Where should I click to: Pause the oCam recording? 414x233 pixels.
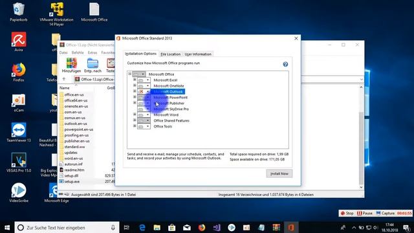tap(365, 213)
